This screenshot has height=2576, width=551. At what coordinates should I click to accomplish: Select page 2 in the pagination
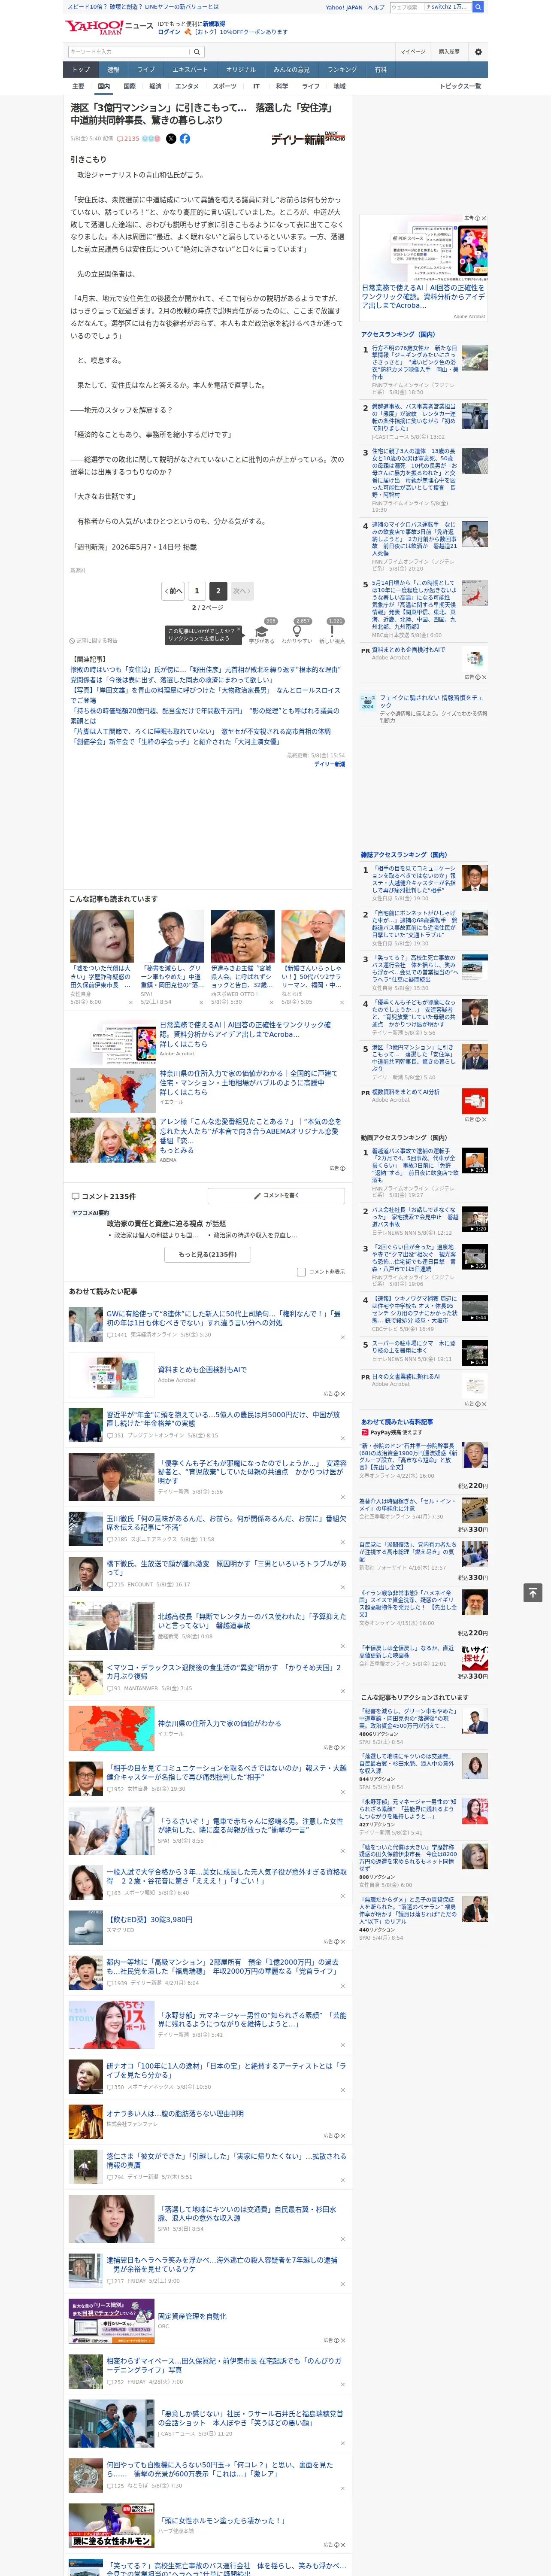[217, 591]
